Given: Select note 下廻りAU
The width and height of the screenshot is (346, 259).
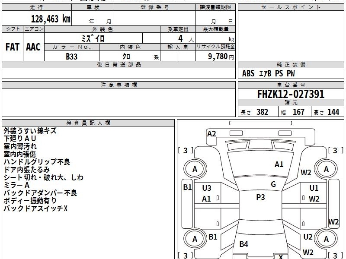Looking at the screenshot, I should click(x=20, y=139).
